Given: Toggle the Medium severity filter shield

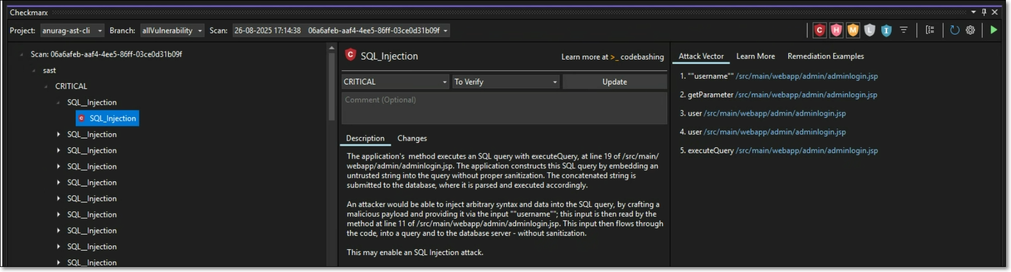Looking at the screenshot, I should click(x=853, y=31).
